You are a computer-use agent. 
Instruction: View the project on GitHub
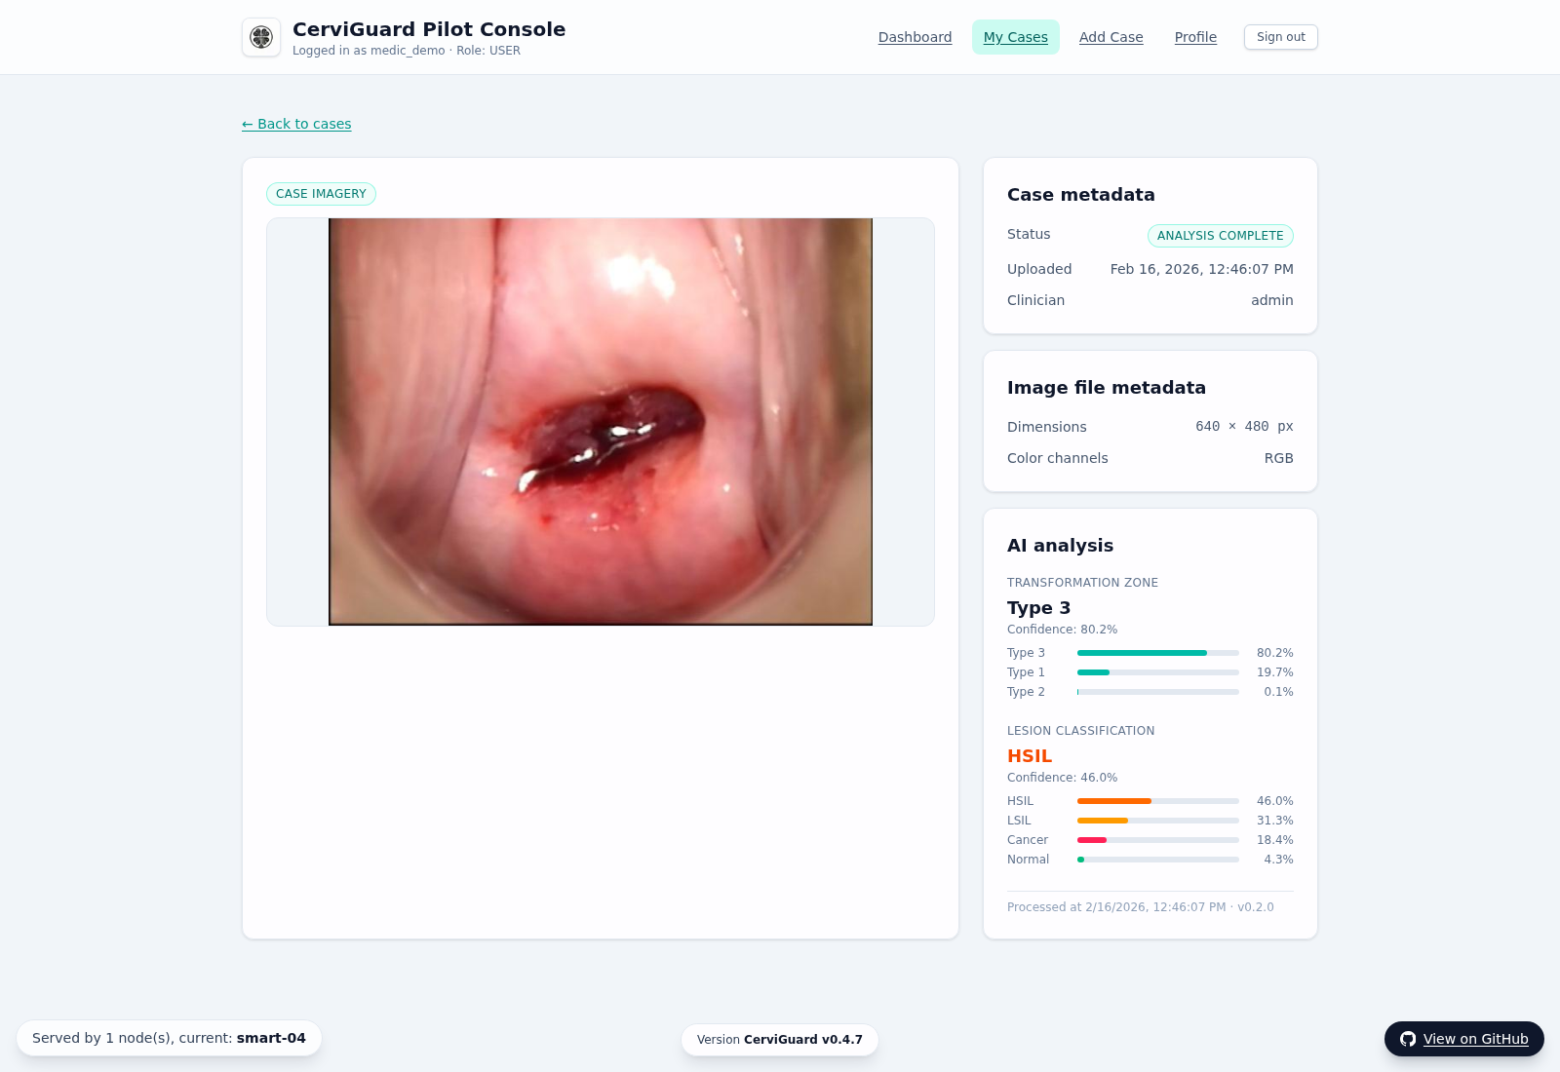(x=1474, y=1039)
